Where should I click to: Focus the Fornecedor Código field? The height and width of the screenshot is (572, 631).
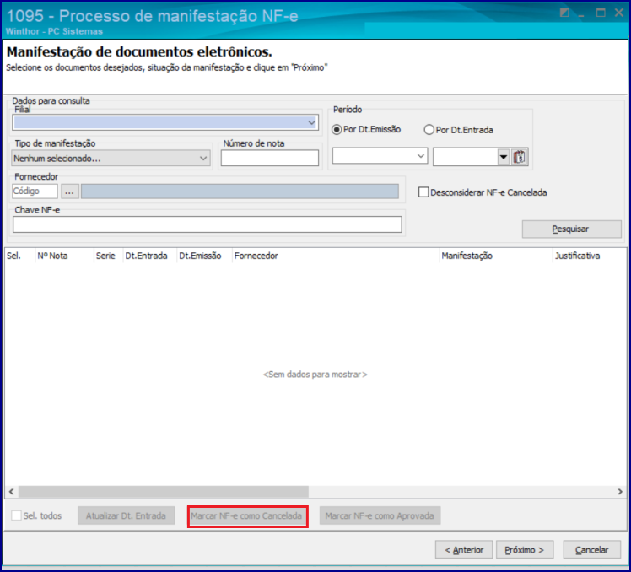pos(35,192)
